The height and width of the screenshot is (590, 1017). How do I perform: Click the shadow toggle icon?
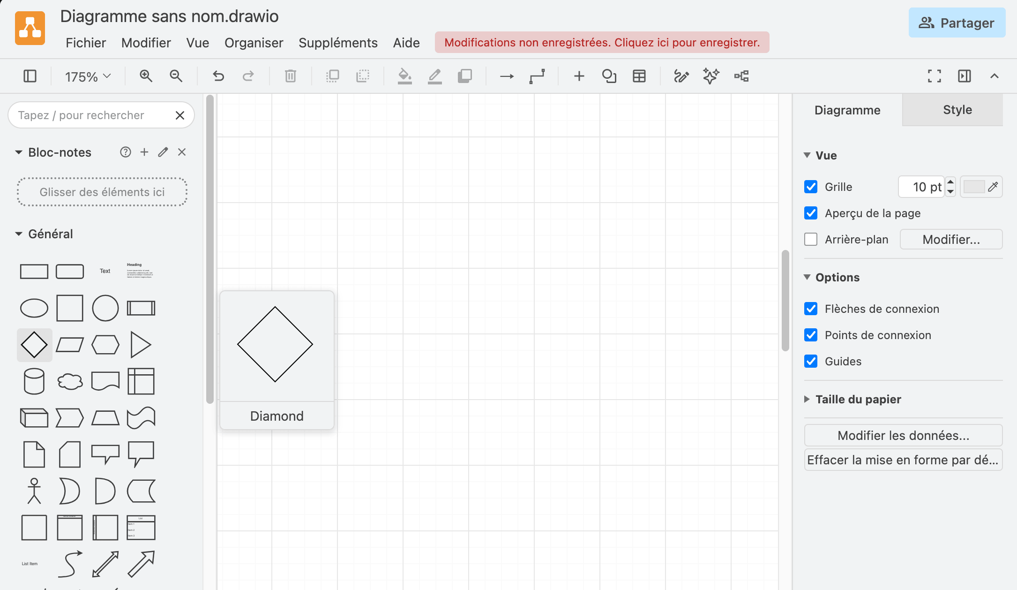point(465,76)
